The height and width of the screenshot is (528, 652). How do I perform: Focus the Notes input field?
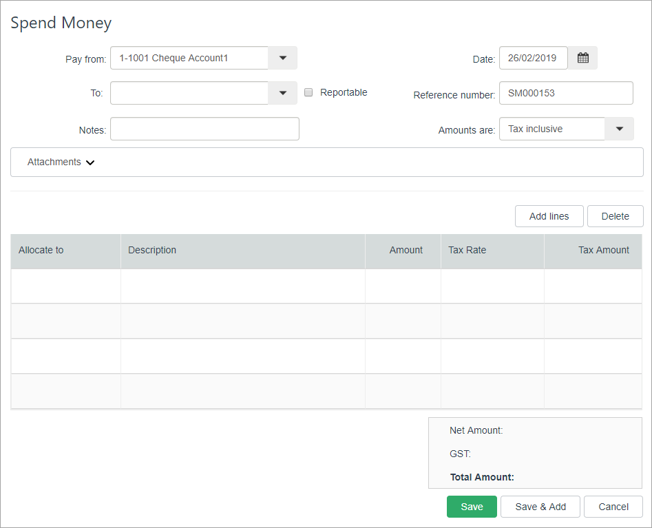(204, 129)
